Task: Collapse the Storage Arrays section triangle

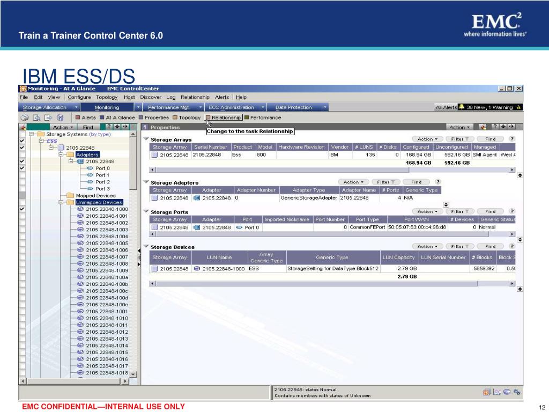Action: pyautogui.click(x=146, y=139)
